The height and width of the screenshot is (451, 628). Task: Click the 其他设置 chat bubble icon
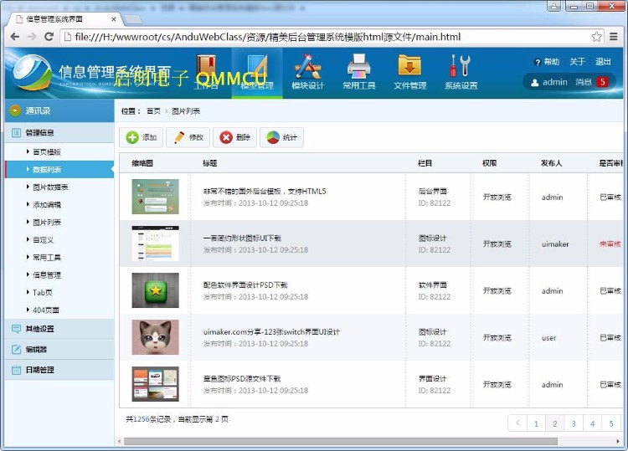pyautogui.click(x=16, y=329)
